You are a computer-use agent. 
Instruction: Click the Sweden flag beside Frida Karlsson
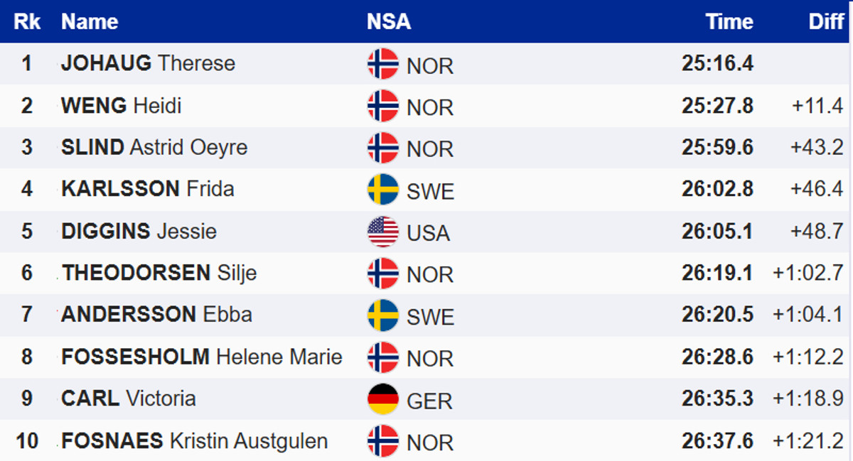pyautogui.click(x=382, y=190)
